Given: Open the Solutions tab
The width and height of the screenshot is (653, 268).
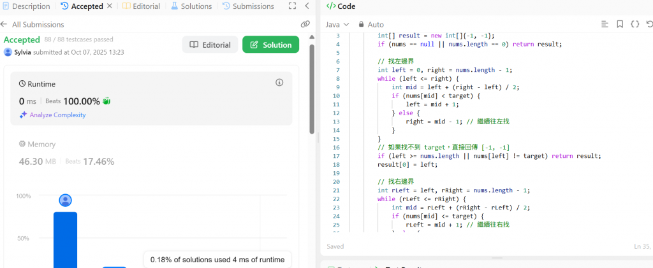Looking at the screenshot, I should [x=191, y=6].
